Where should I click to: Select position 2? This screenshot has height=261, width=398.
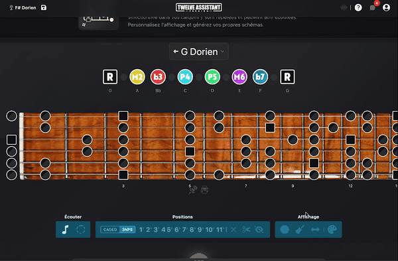point(149,230)
